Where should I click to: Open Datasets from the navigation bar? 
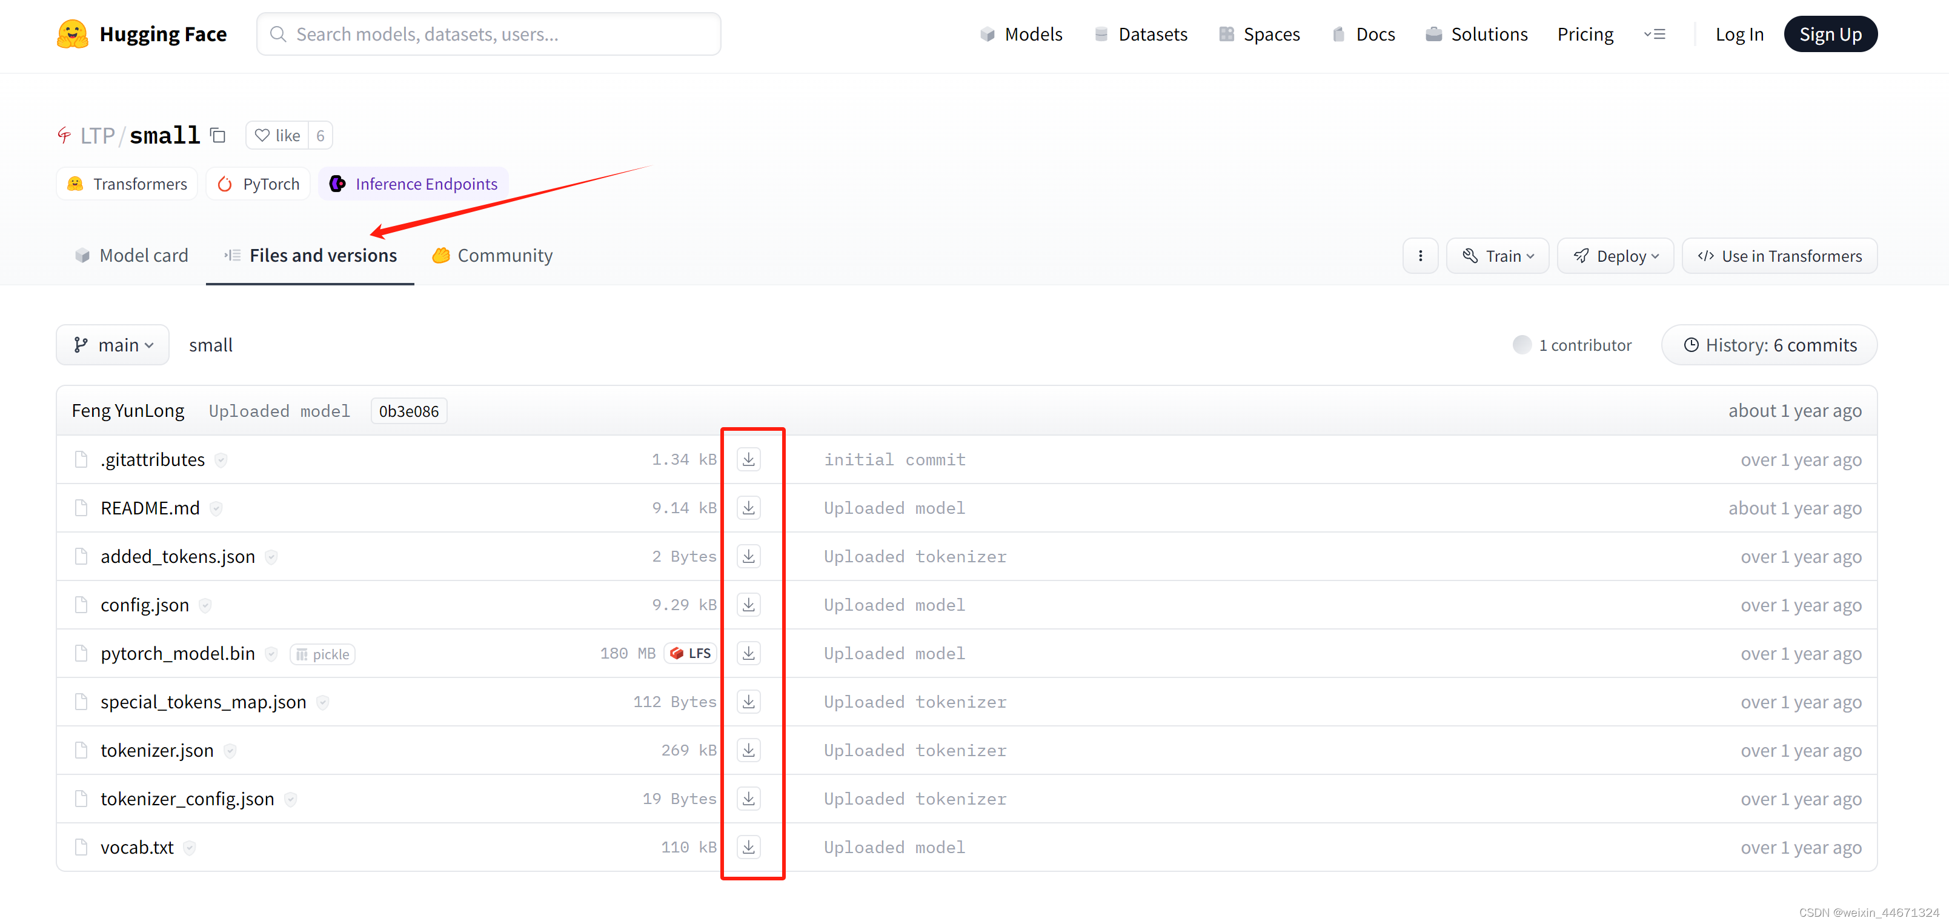pyautogui.click(x=1141, y=33)
